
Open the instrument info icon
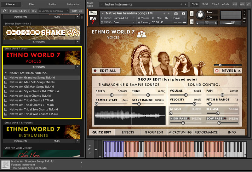pos(183,13)
